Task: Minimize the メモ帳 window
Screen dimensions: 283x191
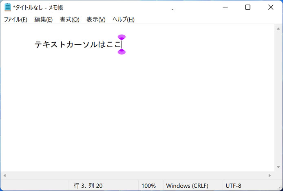Action: [225, 7]
